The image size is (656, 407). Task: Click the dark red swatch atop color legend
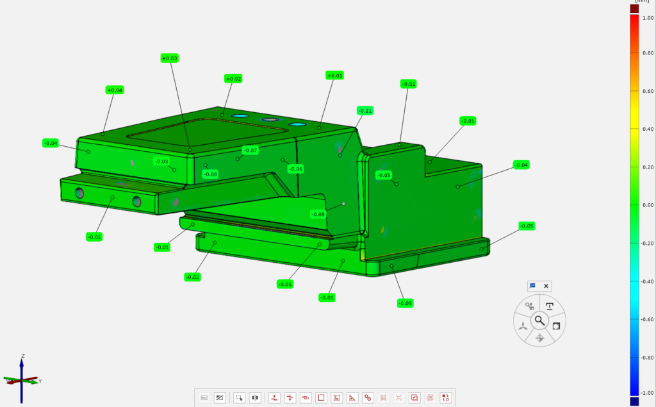(x=634, y=8)
